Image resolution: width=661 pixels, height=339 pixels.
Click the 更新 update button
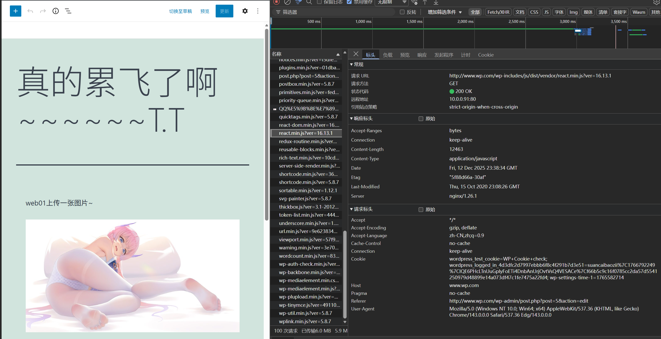click(224, 11)
